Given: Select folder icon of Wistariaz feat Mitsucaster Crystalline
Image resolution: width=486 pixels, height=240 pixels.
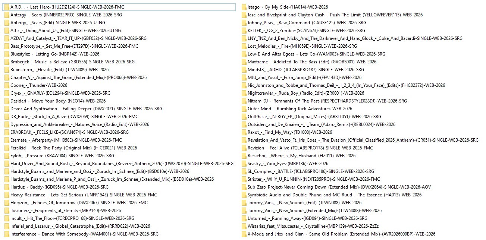Looking at the screenshot, I should click(244, 226).
